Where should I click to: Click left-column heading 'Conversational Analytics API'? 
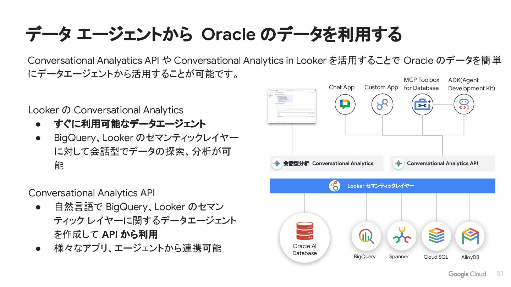(x=92, y=193)
